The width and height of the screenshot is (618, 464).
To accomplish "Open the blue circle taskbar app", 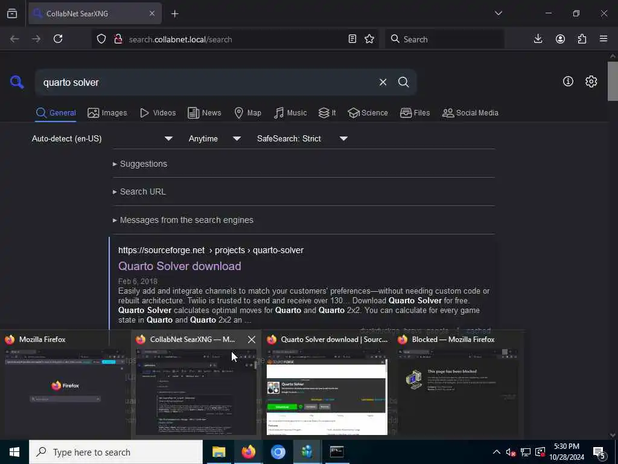I will [278, 452].
